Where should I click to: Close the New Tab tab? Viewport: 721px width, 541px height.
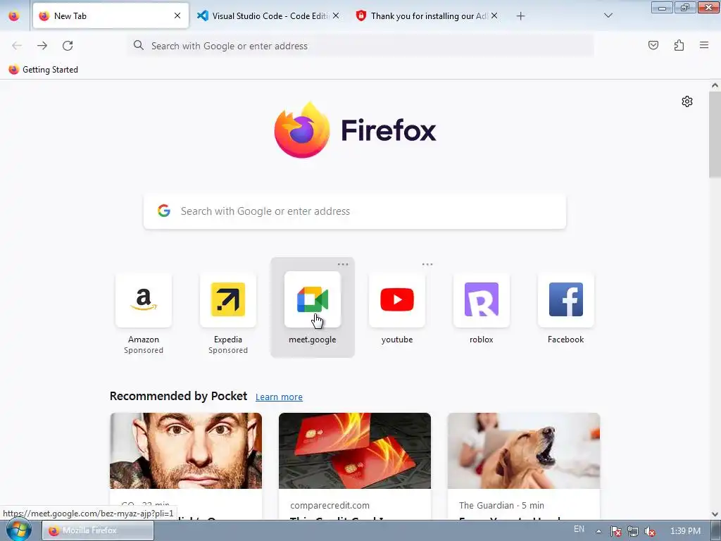(177, 15)
